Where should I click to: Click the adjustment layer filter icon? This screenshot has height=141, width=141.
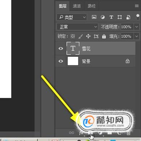pyautogui.click(x=103, y=17)
